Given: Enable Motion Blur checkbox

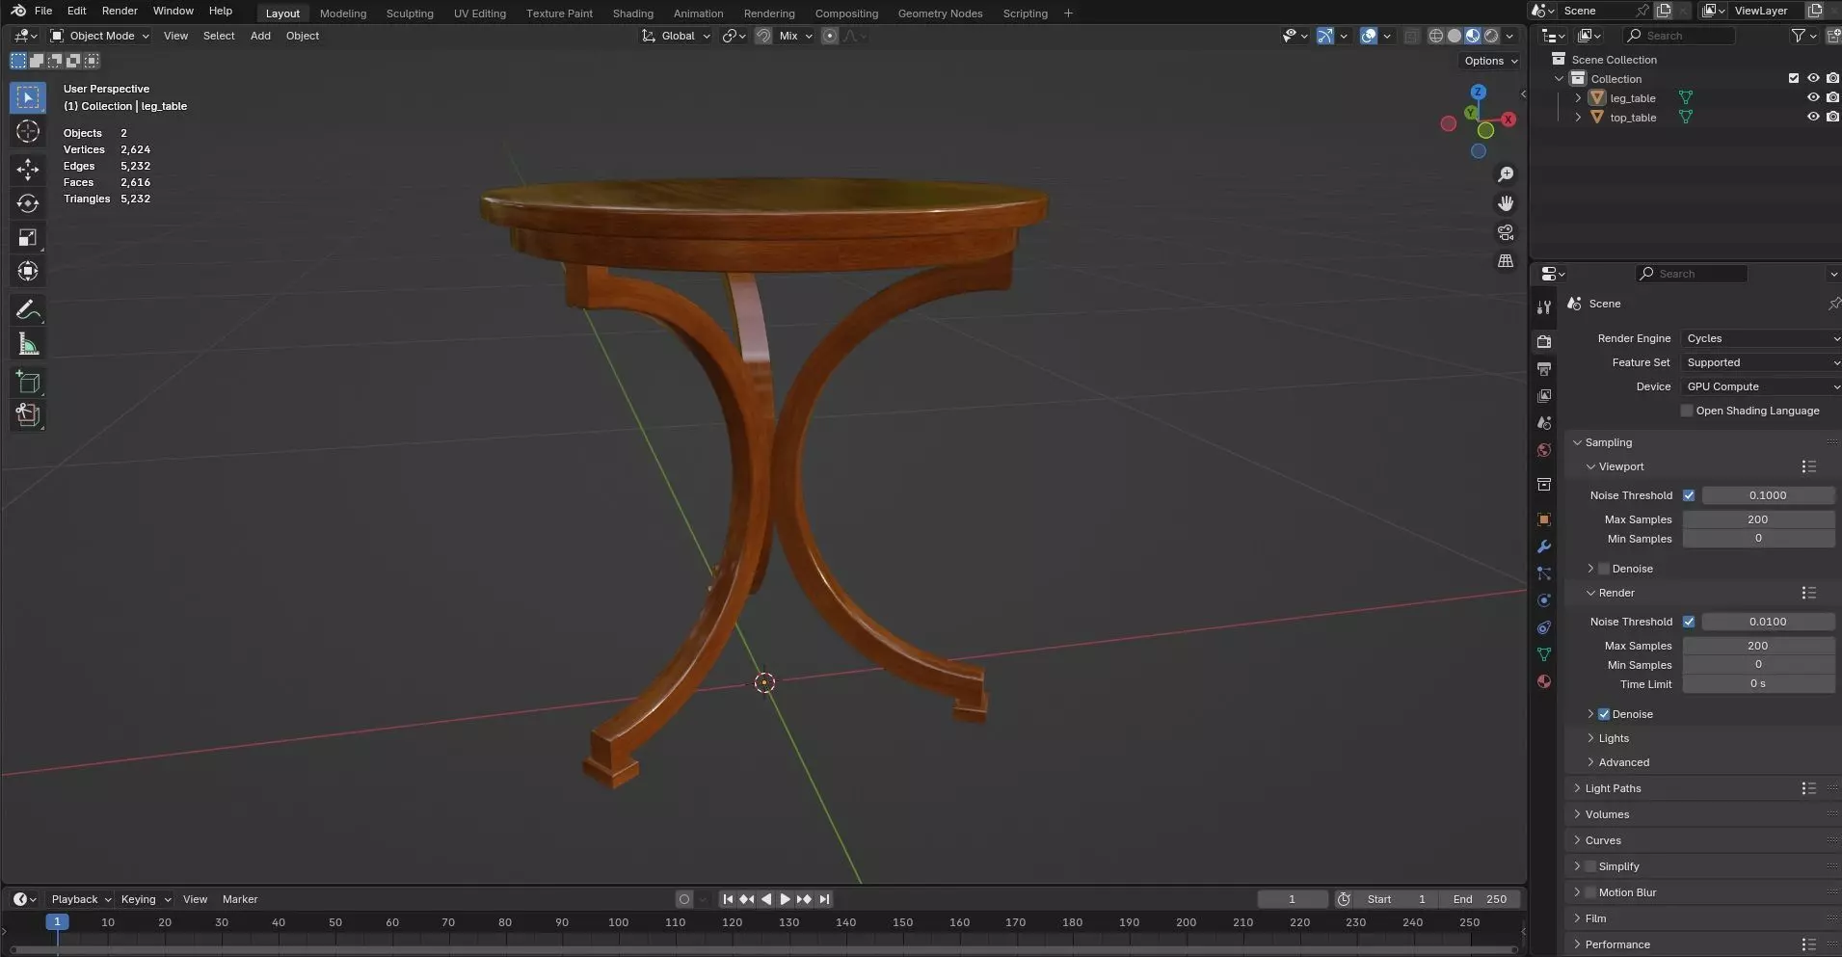Looking at the screenshot, I should click(1590, 892).
